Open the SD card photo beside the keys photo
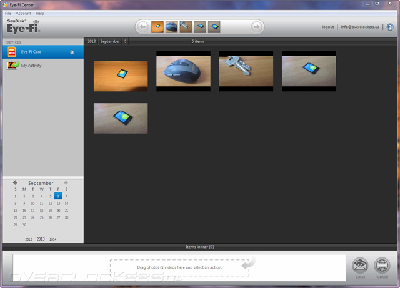Image resolution: width=400 pixels, height=288 pixels. pos(309,71)
